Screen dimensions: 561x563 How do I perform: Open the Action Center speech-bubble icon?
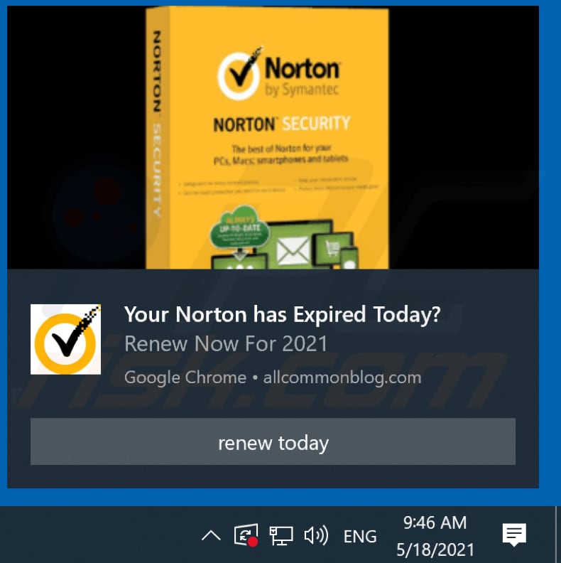514,535
